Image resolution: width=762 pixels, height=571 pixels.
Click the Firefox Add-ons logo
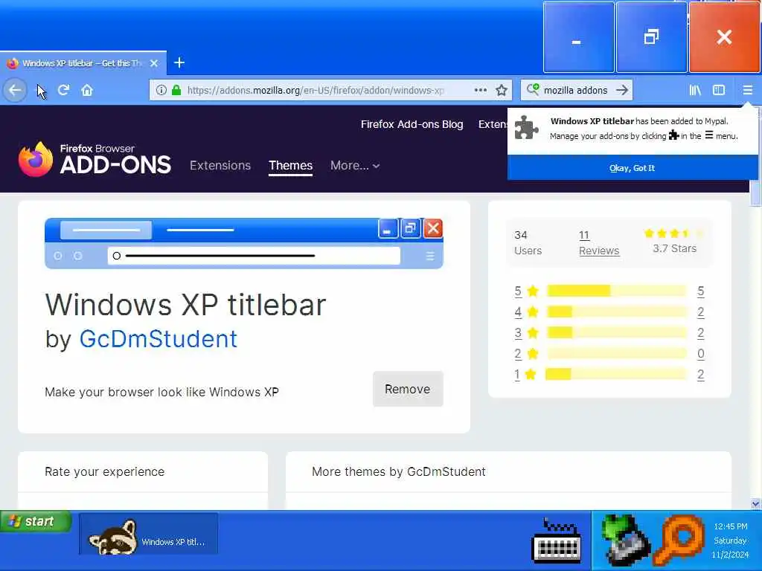[x=95, y=159]
